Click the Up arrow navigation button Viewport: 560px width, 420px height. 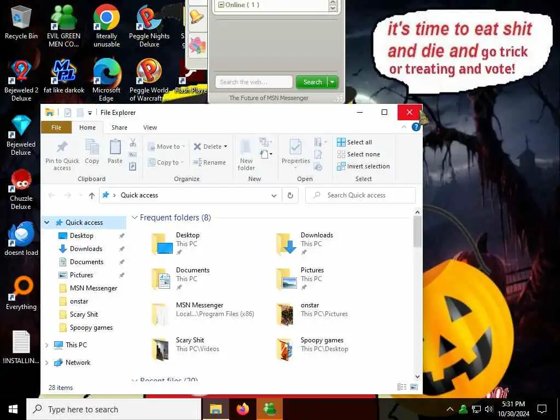click(x=92, y=195)
